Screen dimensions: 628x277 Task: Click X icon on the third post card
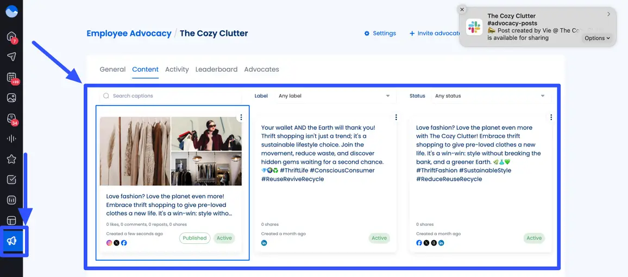426,243
